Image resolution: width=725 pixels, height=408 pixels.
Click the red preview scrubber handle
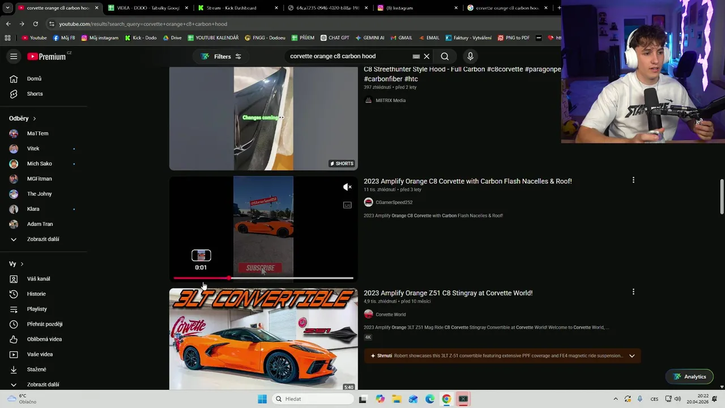click(x=229, y=278)
